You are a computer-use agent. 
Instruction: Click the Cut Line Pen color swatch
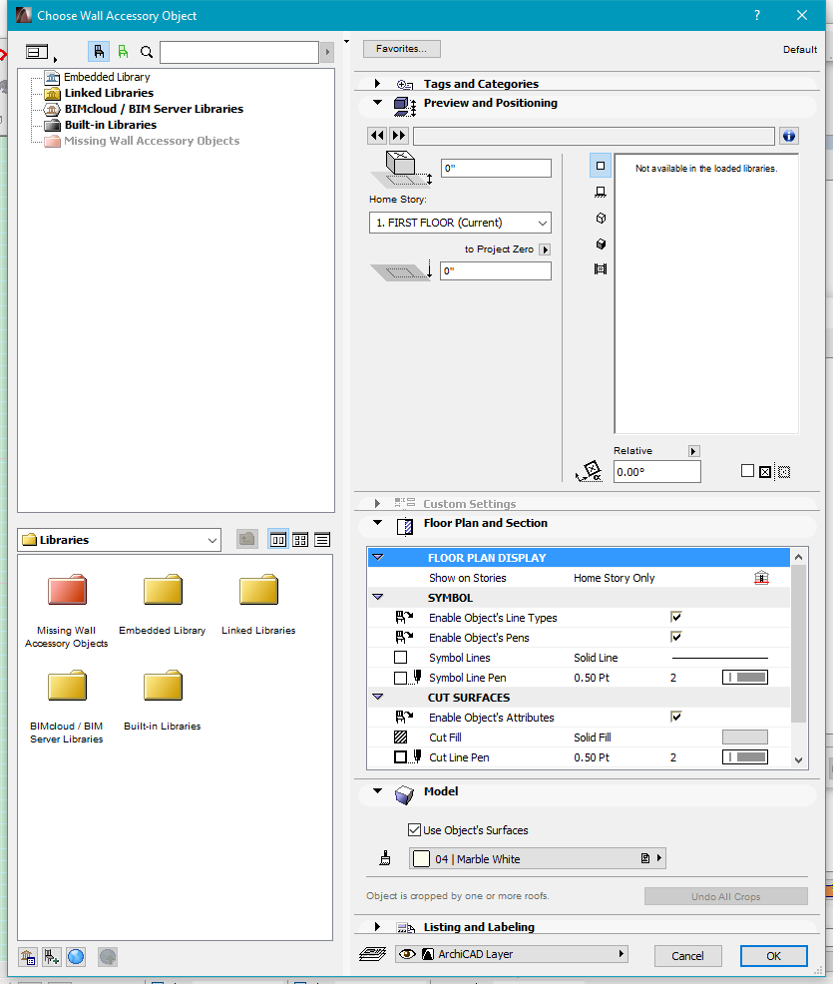tap(745, 756)
